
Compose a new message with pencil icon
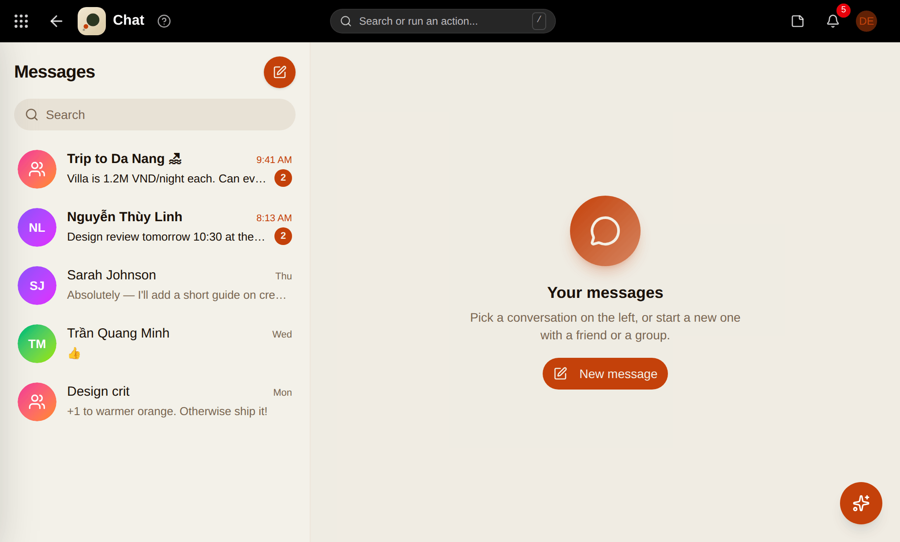point(280,72)
